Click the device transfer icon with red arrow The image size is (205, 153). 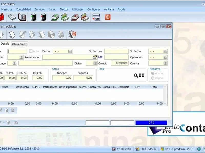[96, 17]
